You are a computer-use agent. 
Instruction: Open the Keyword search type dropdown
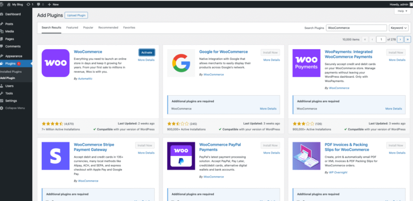398,28
